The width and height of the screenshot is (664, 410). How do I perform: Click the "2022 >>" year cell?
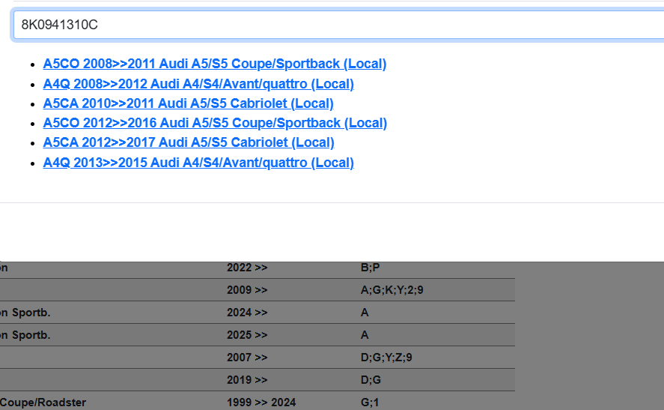click(x=247, y=268)
